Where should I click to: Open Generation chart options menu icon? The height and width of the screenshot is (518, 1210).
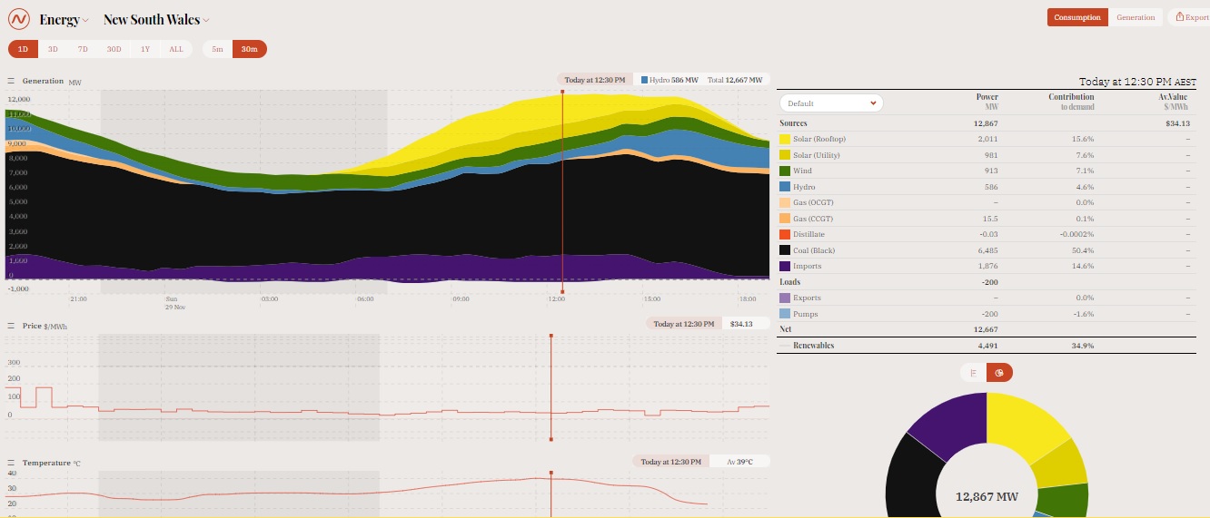click(x=11, y=81)
